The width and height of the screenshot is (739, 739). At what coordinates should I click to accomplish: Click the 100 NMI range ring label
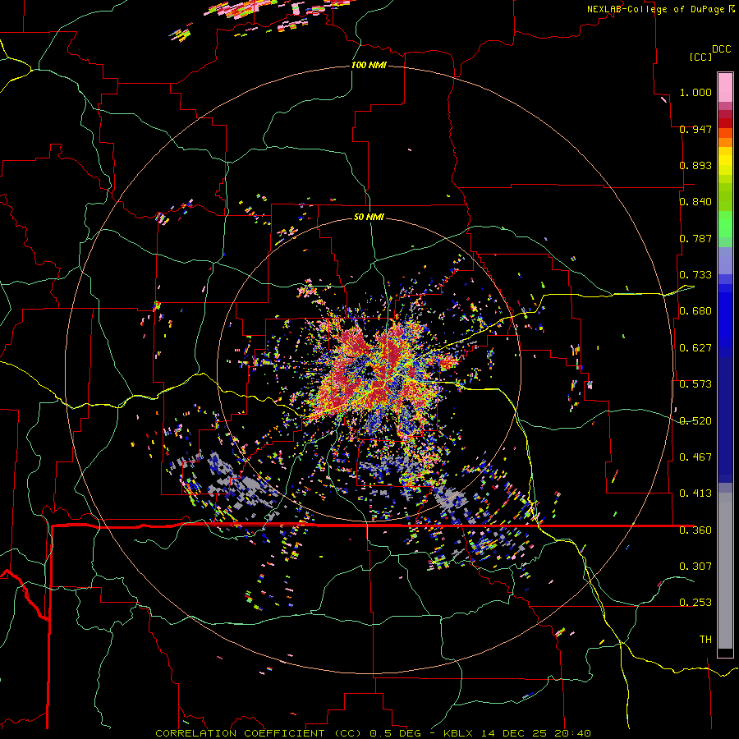tap(369, 65)
